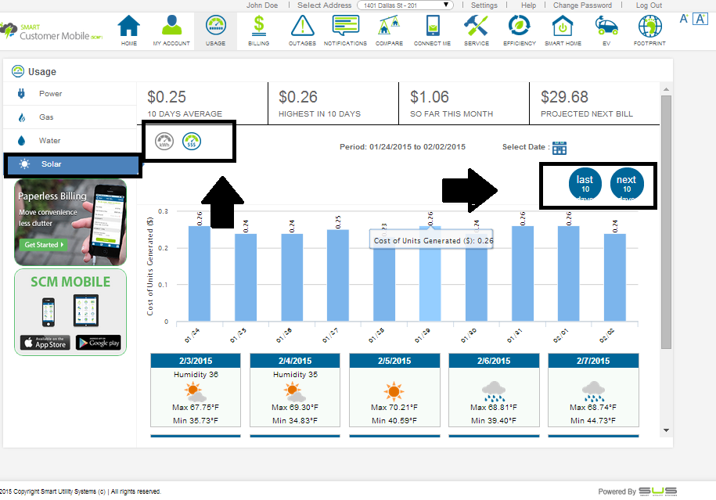Expand the Select Address dropdown
716x500 pixels.
(405, 5)
